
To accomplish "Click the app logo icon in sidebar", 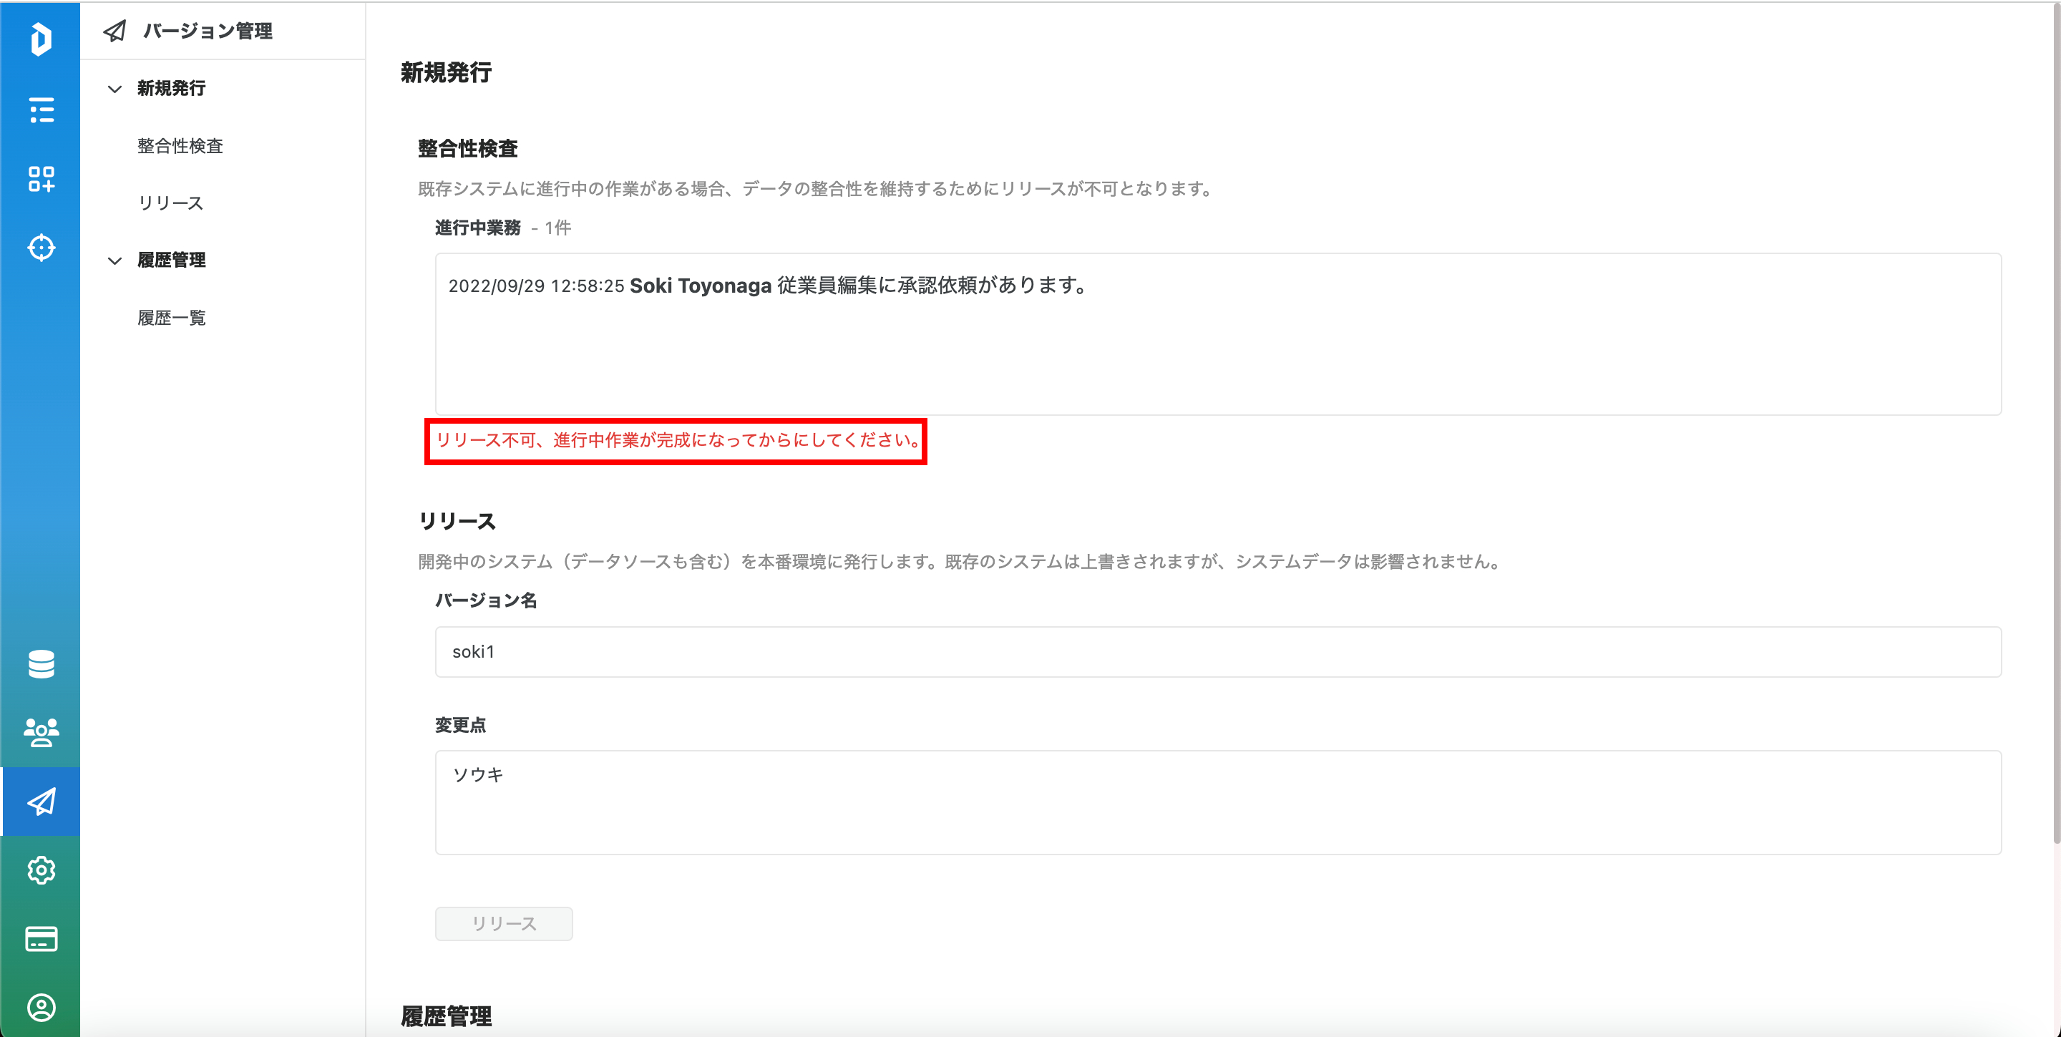I will point(41,39).
